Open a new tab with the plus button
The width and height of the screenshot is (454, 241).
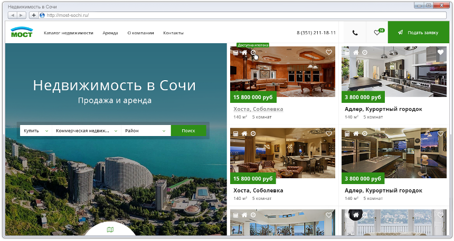(34, 15)
